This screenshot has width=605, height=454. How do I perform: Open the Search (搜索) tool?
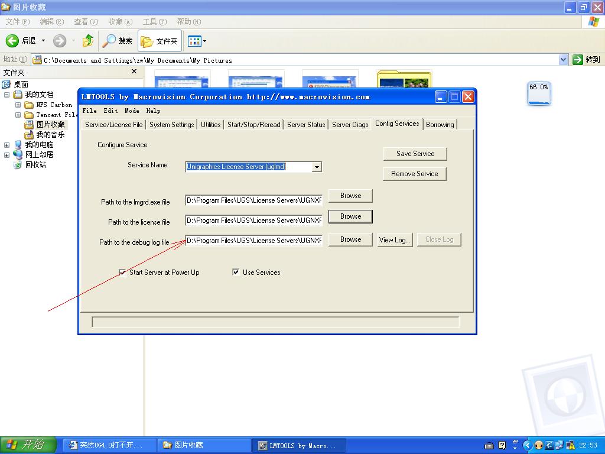(118, 41)
